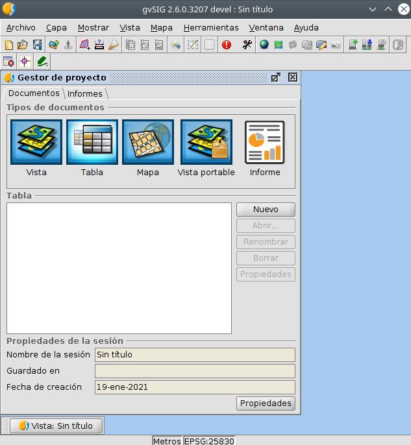Open the Capa menu

[x=56, y=28]
